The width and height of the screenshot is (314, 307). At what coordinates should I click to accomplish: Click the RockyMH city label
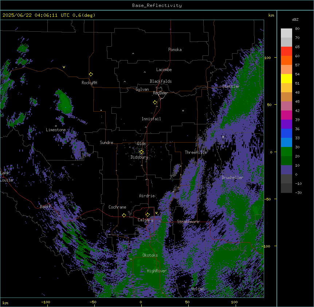pos(89,83)
